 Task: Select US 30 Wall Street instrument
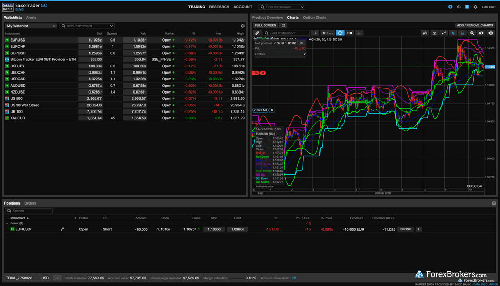[25, 105]
